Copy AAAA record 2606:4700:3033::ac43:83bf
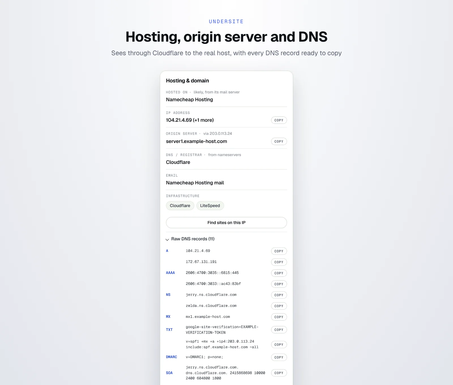Viewport: 453px width, 385px height. coord(279,284)
